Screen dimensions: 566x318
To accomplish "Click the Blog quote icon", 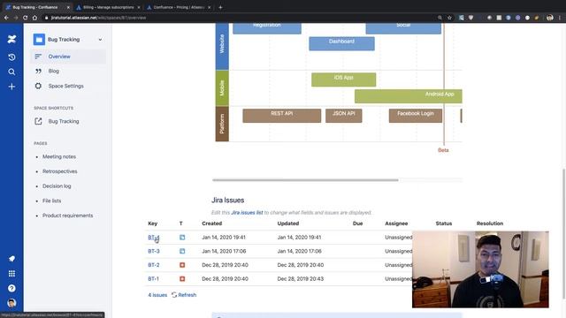I will click(38, 71).
